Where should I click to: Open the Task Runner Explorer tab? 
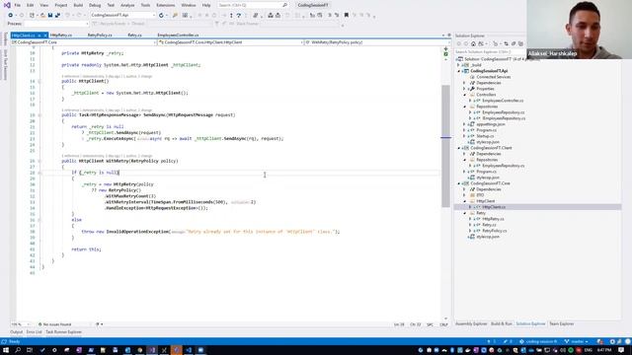point(63,332)
